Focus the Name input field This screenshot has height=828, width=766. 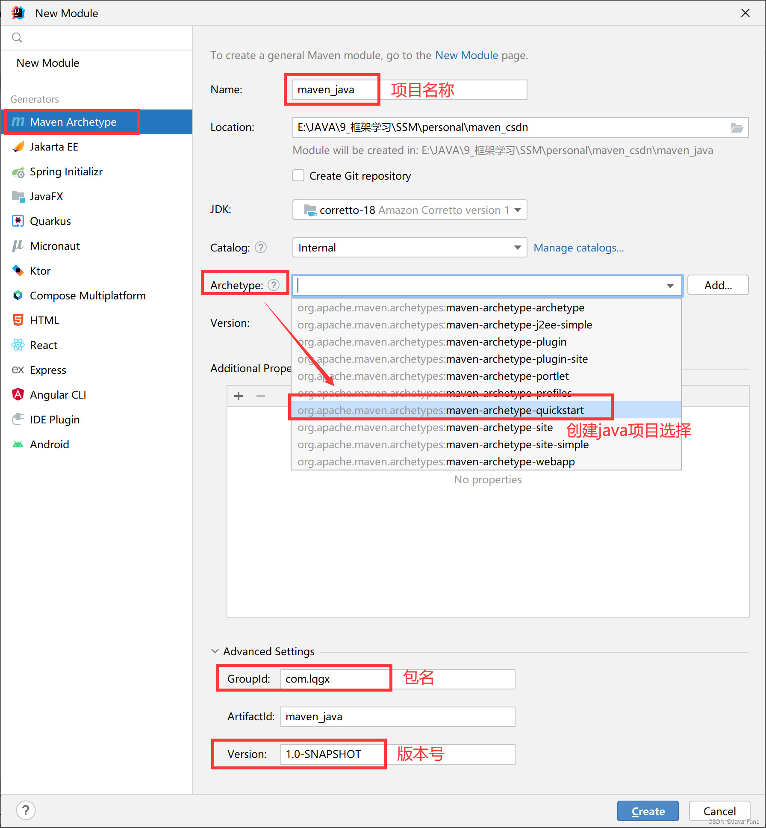(410, 90)
